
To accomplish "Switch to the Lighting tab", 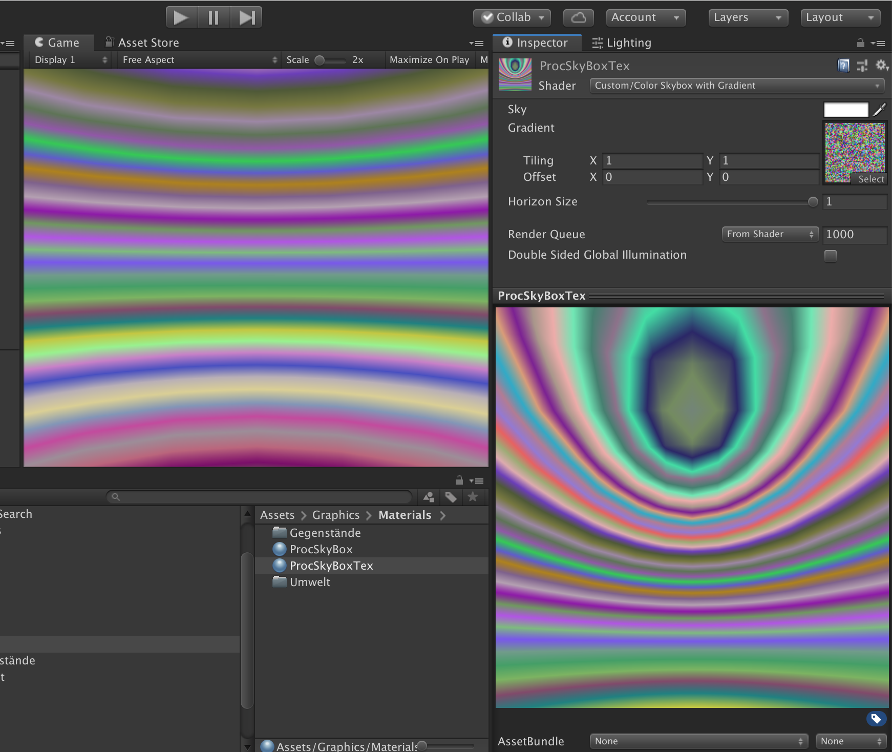I will 622,43.
